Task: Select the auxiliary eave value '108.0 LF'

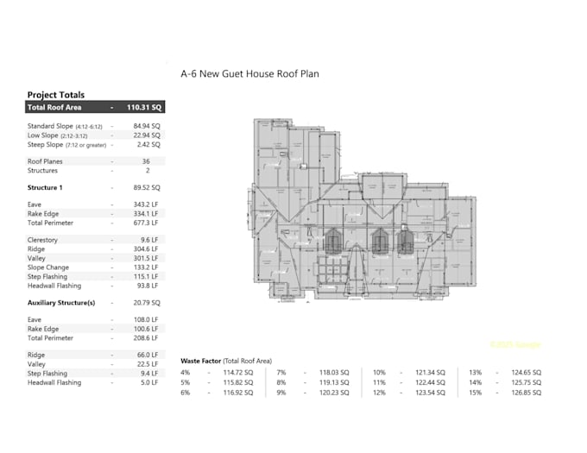Action: click(146, 320)
